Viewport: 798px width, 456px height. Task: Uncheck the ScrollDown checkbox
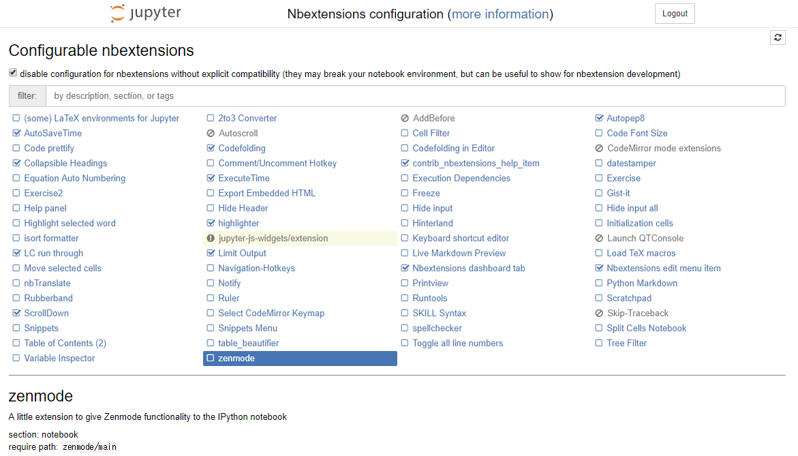tap(16, 313)
